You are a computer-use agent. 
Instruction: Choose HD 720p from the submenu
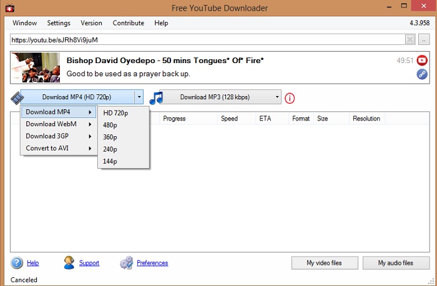(x=115, y=113)
